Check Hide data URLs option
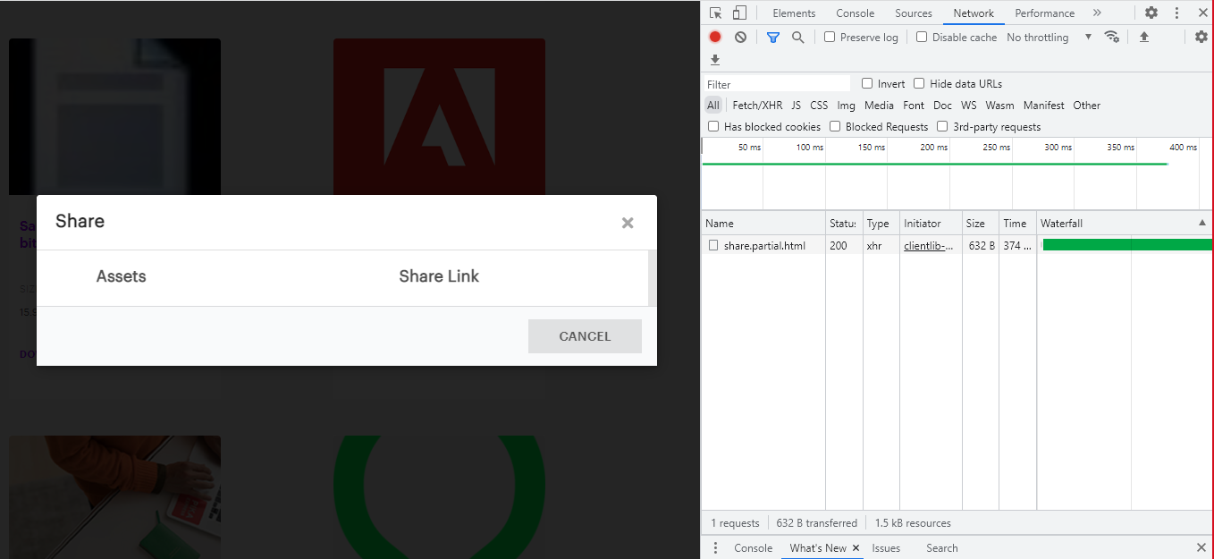Image resolution: width=1214 pixels, height=559 pixels. [x=919, y=83]
